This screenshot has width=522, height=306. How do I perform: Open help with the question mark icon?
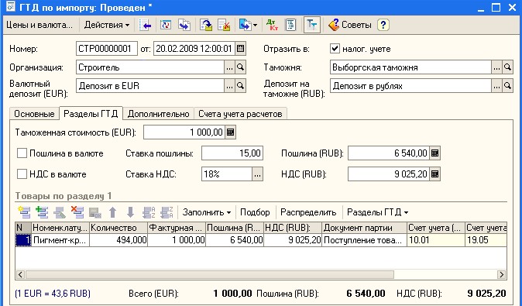[383, 25]
